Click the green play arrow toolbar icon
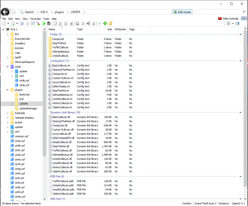The width and height of the screenshot is (248, 206). pos(44,24)
